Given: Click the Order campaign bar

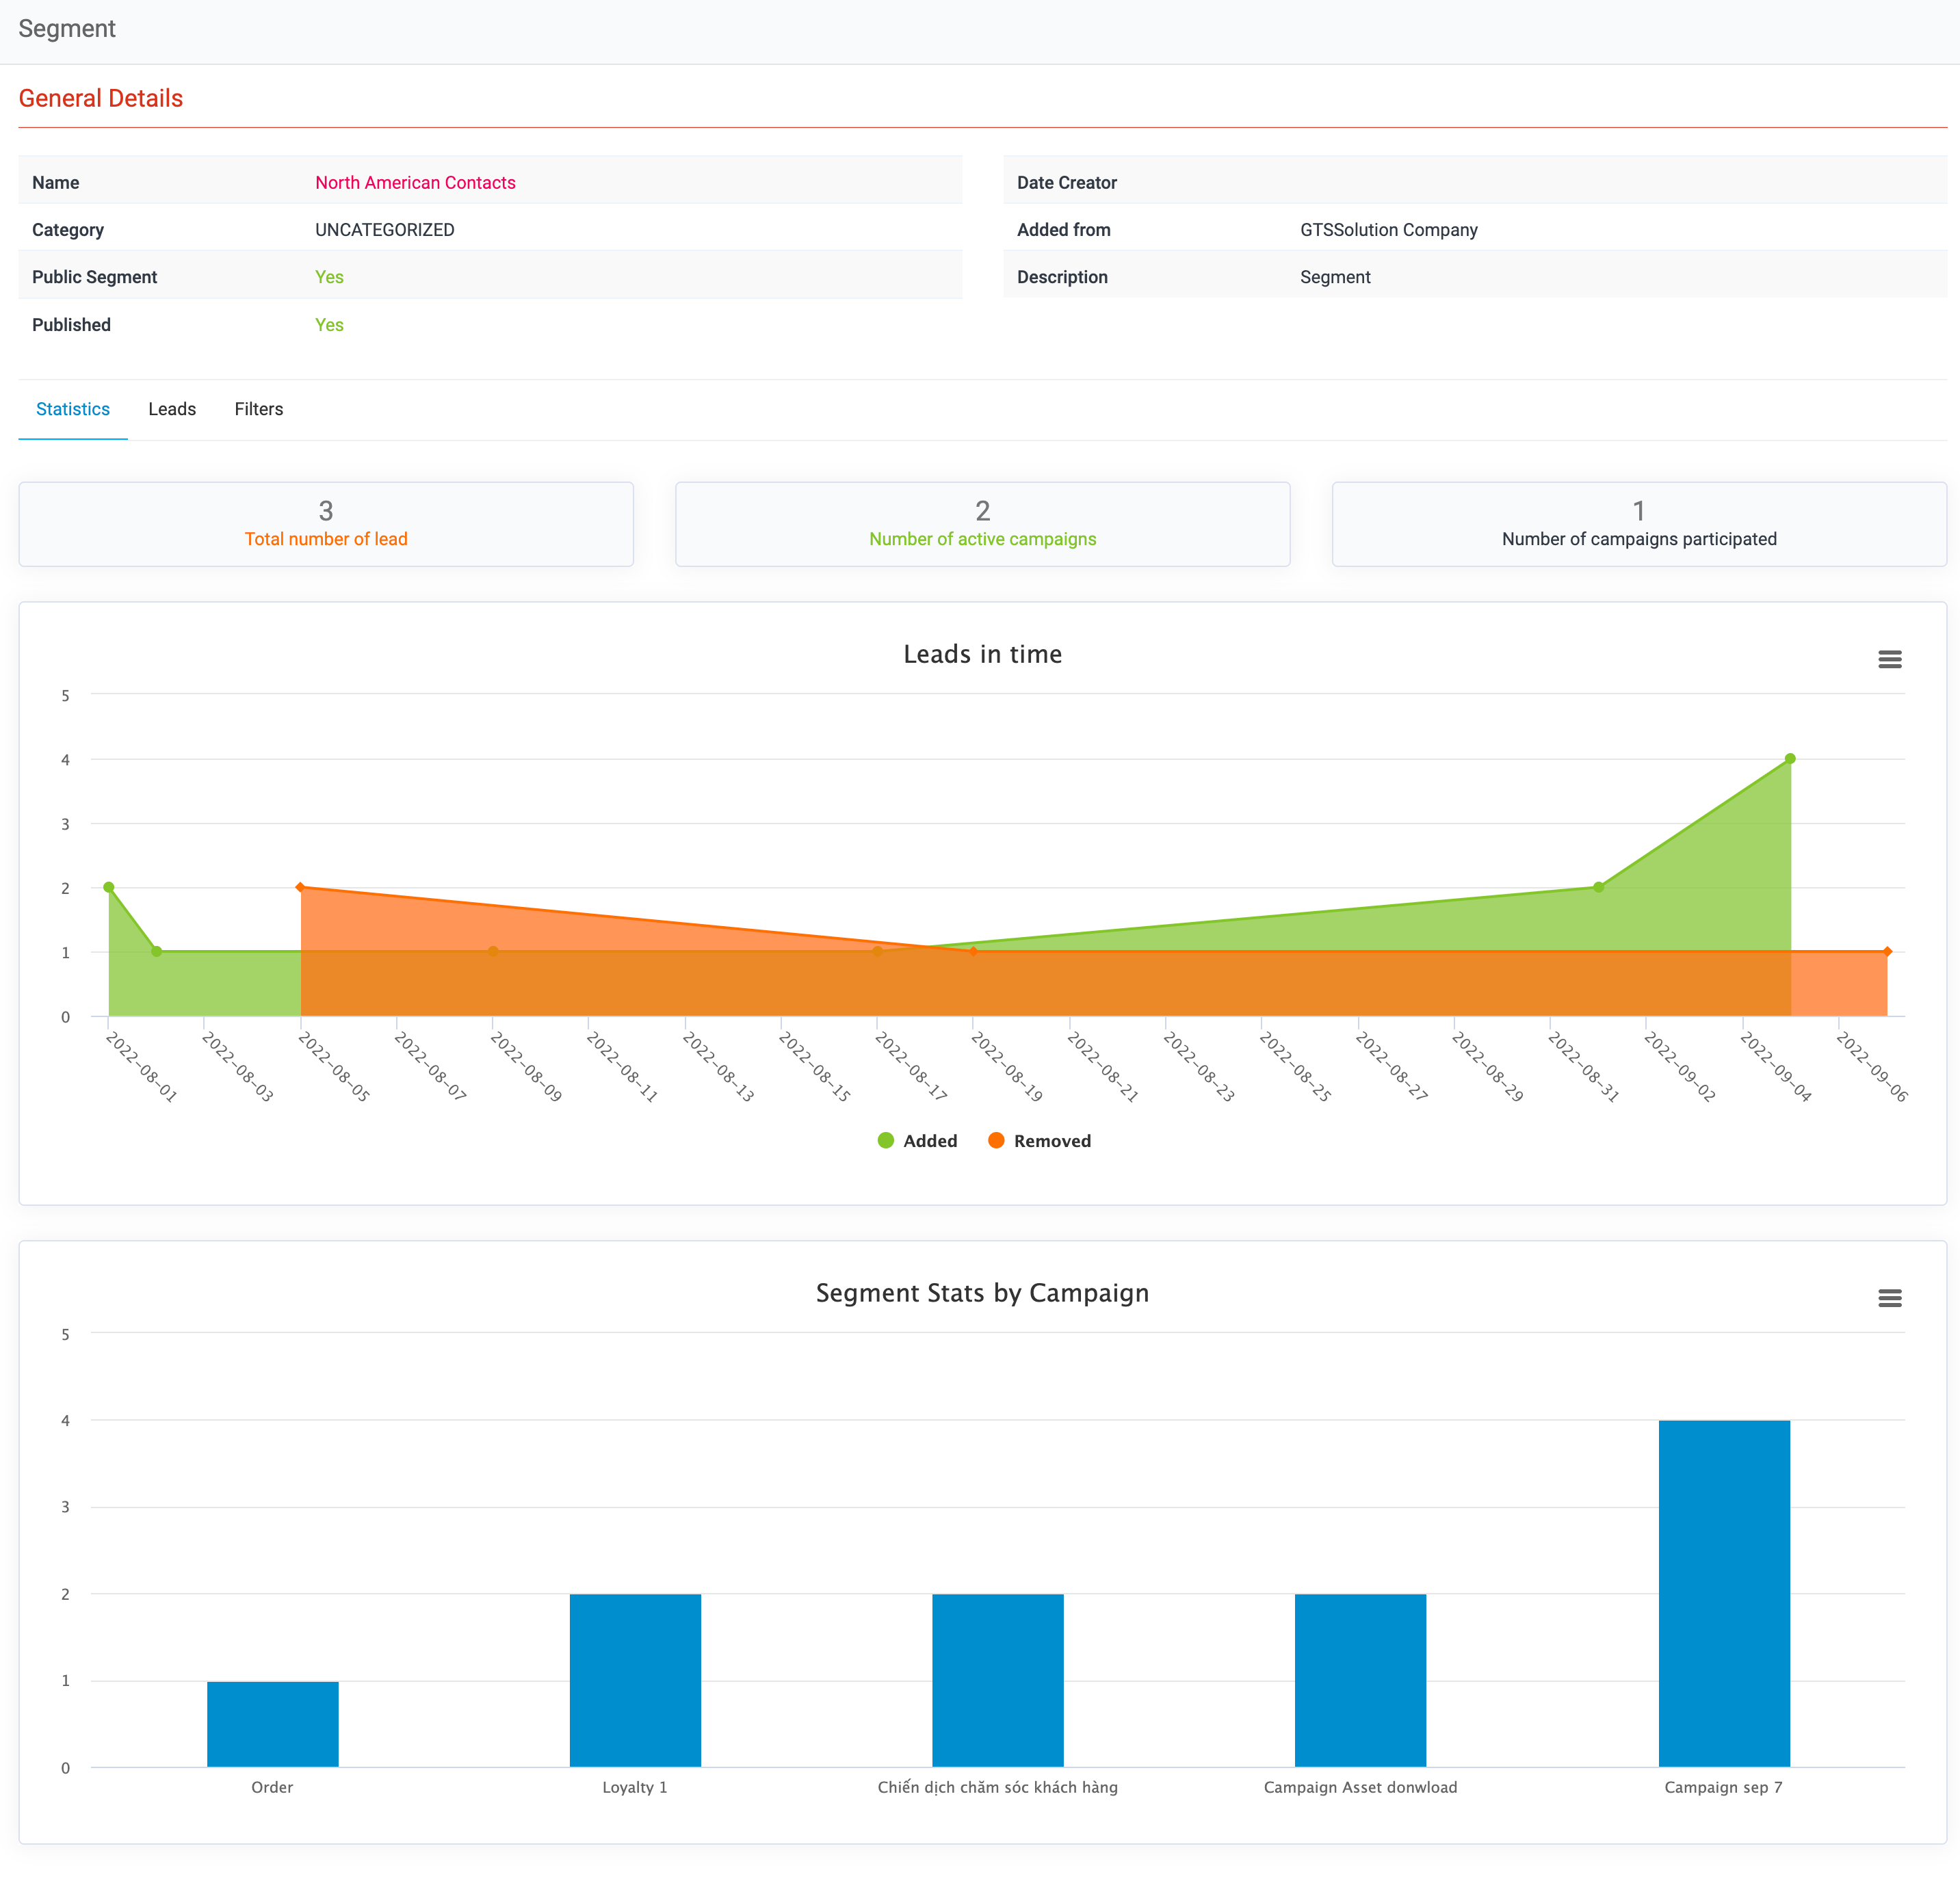Looking at the screenshot, I should [272, 1724].
